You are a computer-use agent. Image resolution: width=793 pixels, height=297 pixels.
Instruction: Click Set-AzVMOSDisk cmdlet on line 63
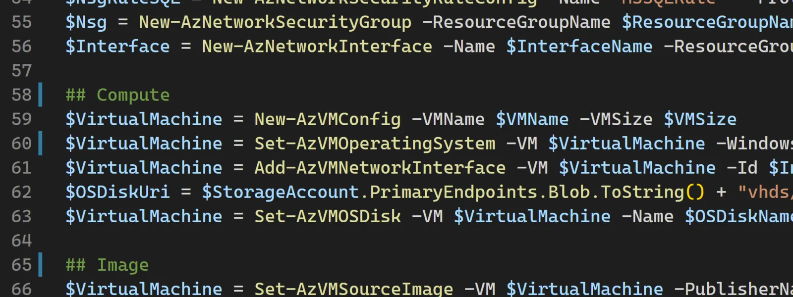[328, 216]
